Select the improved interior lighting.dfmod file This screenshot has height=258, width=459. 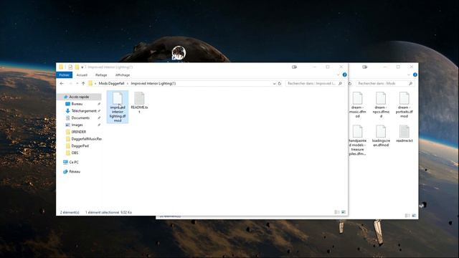[x=118, y=107]
